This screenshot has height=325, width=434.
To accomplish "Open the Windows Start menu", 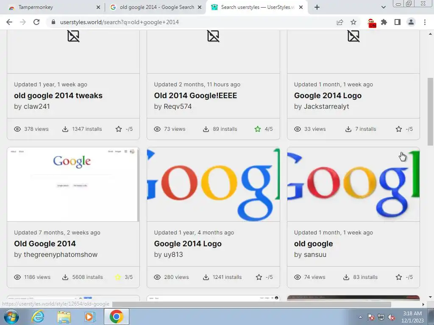I will click(x=11, y=317).
